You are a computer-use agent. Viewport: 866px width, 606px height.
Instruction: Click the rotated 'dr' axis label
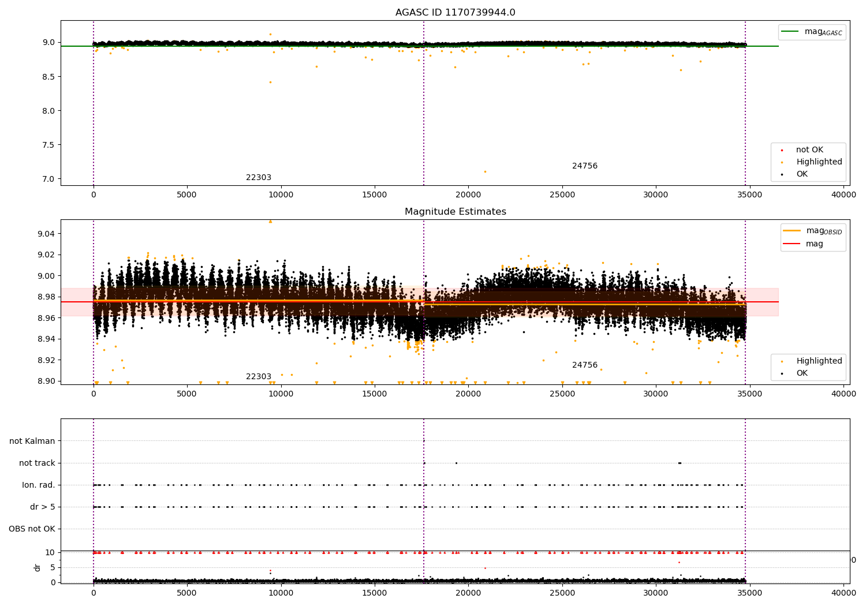(x=38, y=567)
